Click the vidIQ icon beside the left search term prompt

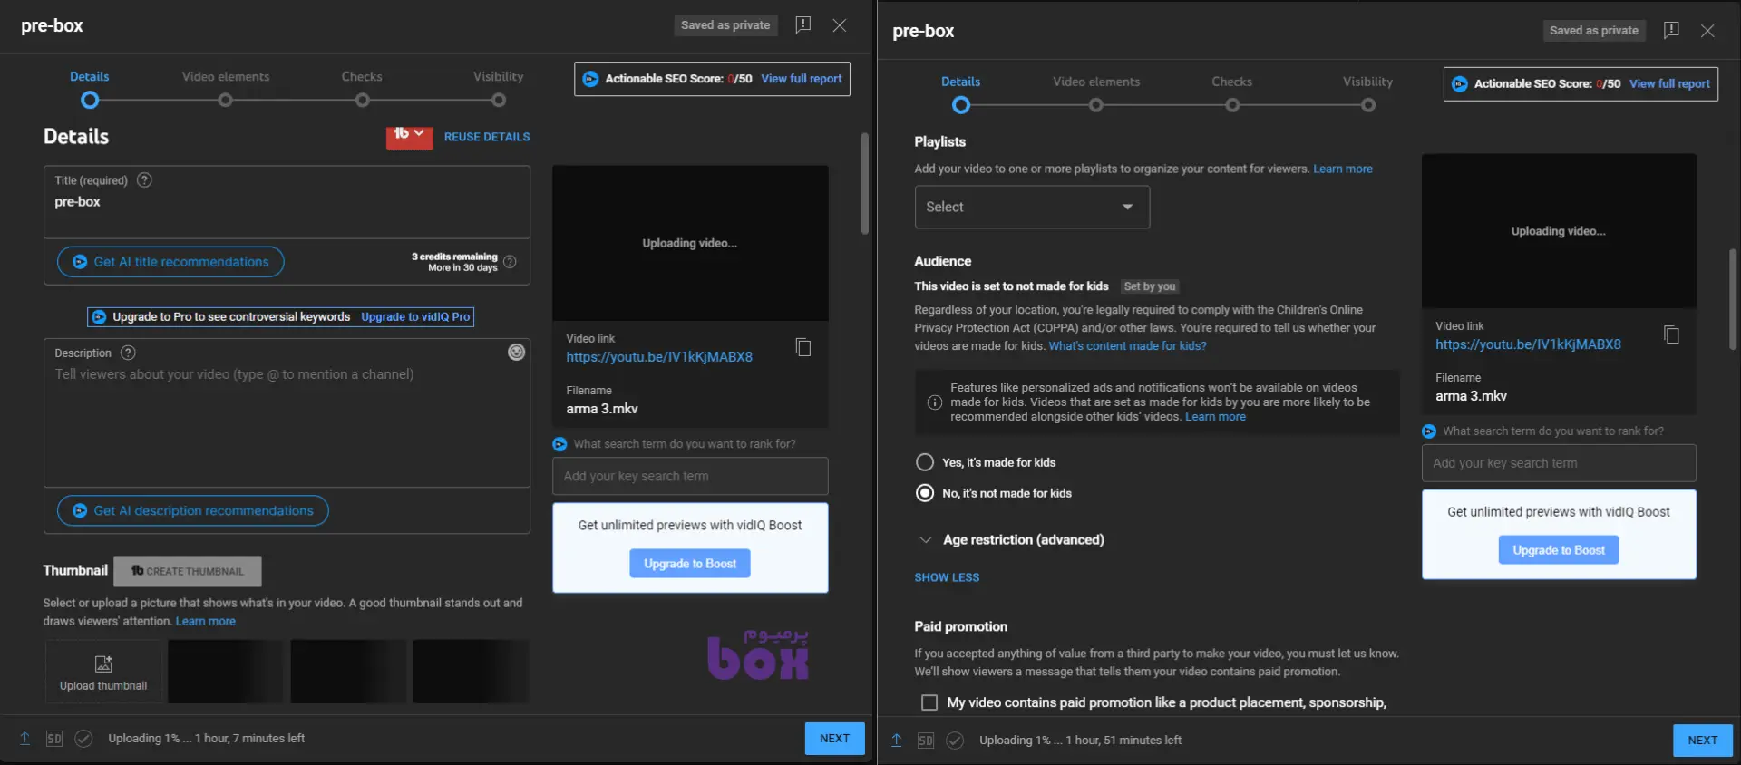click(559, 444)
